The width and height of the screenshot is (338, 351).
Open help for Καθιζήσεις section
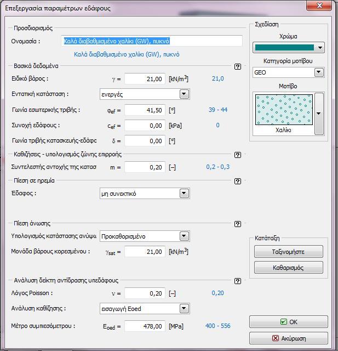click(238, 155)
